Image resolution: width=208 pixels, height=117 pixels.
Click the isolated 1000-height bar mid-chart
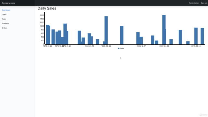(122, 35)
